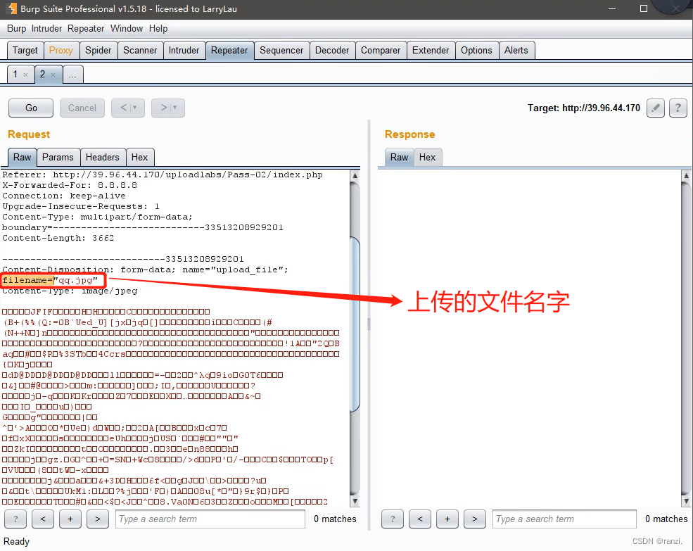Image resolution: width=693 pixels, height=551 pixels.
Task: Close Repeater tab 2
Action: tap(53, 75)
